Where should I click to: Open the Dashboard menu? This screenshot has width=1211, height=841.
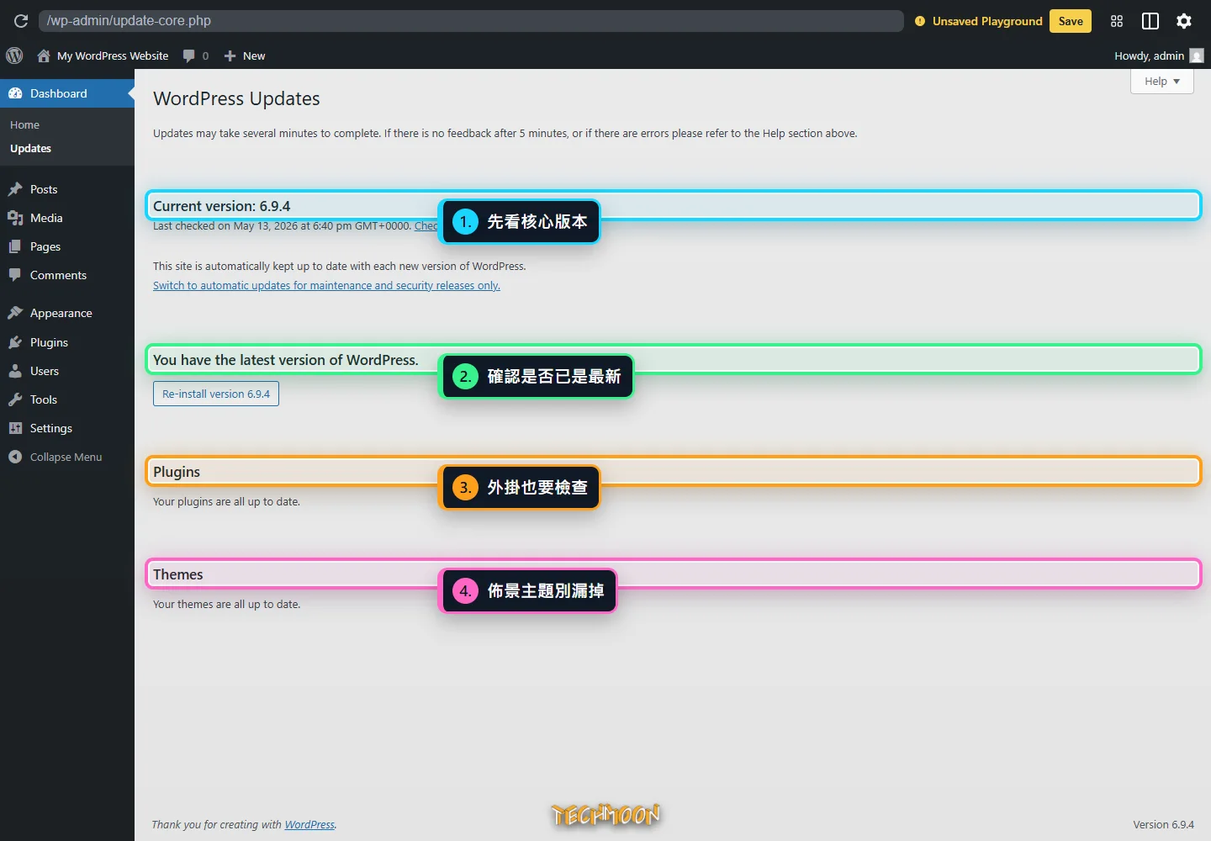tap(67, 93)
